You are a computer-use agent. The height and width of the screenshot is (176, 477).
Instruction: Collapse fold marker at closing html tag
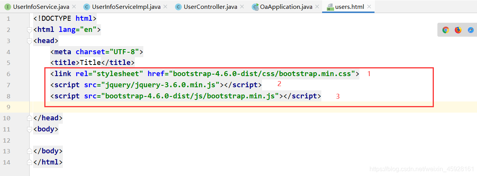(30, 162)
